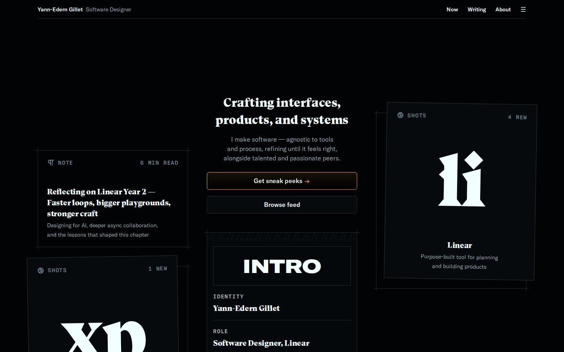Click the 4 NEW badge on Linear card
Viewport: 564px width, 352px height.
pos(517,117)
